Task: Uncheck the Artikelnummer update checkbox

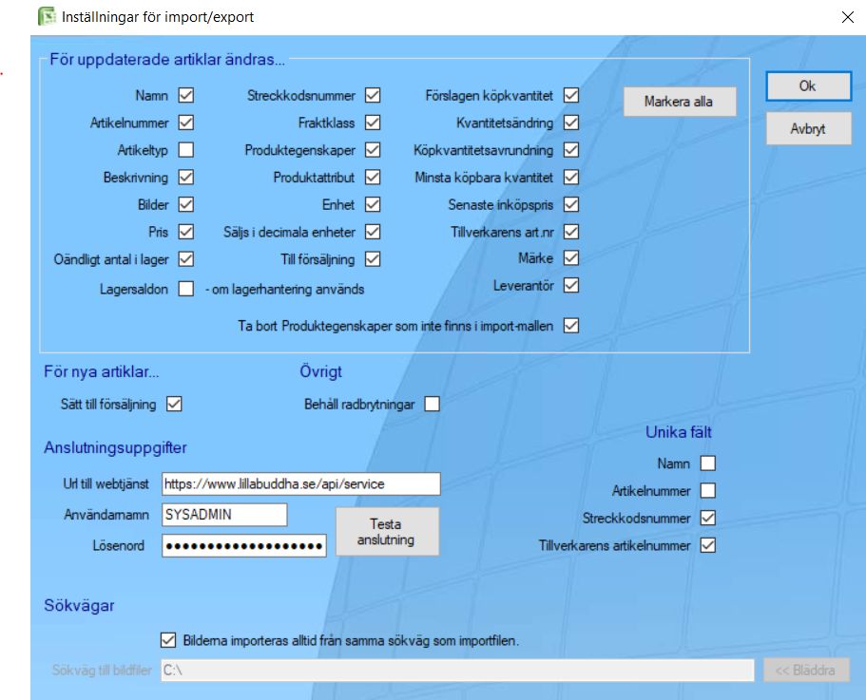Action: tap(186, 123)
